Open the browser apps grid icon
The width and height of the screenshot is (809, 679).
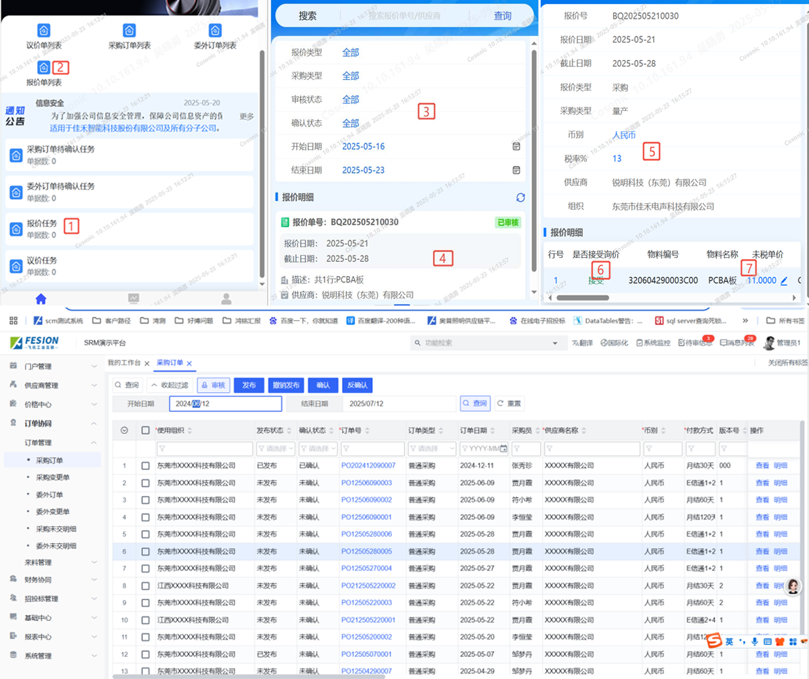click(13, 321)
